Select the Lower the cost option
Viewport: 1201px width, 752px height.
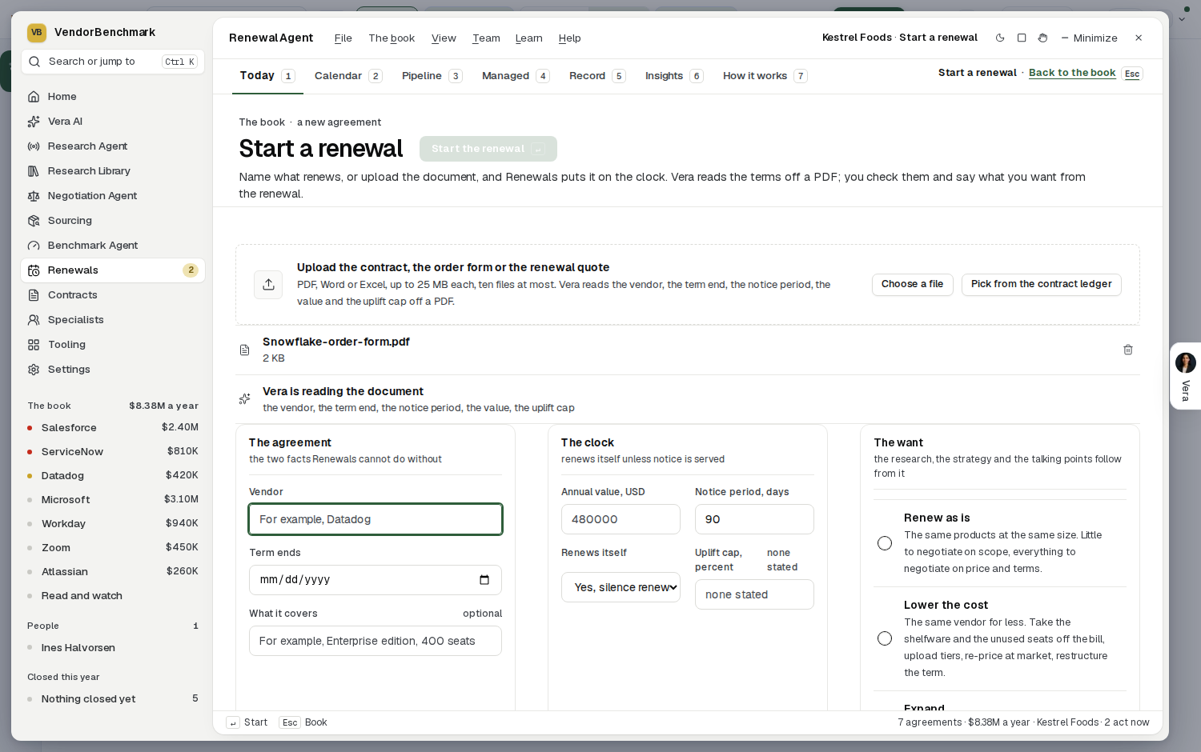coord(885,638)
